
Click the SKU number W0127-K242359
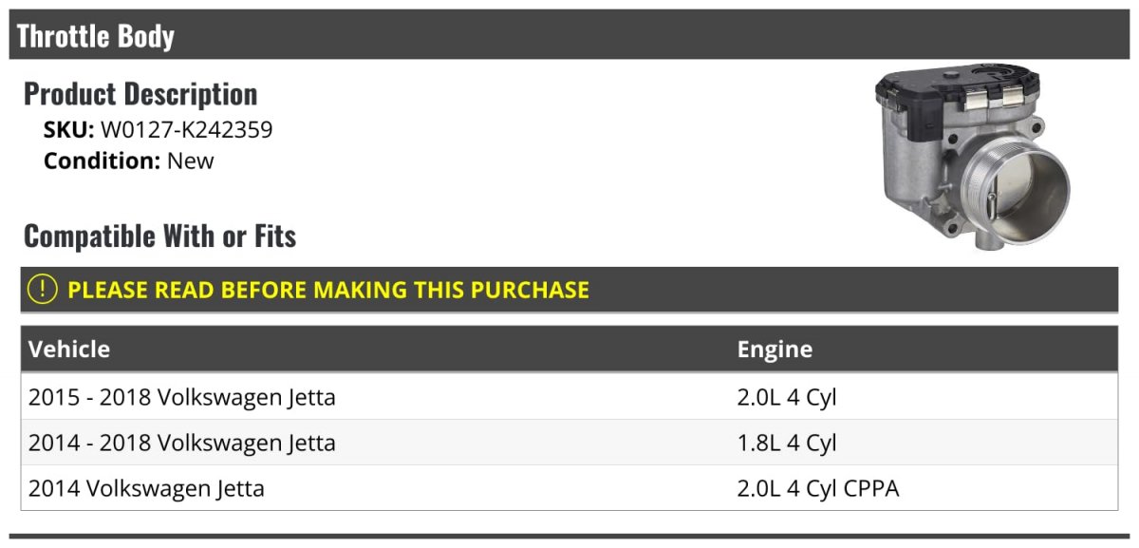[186, 130]
